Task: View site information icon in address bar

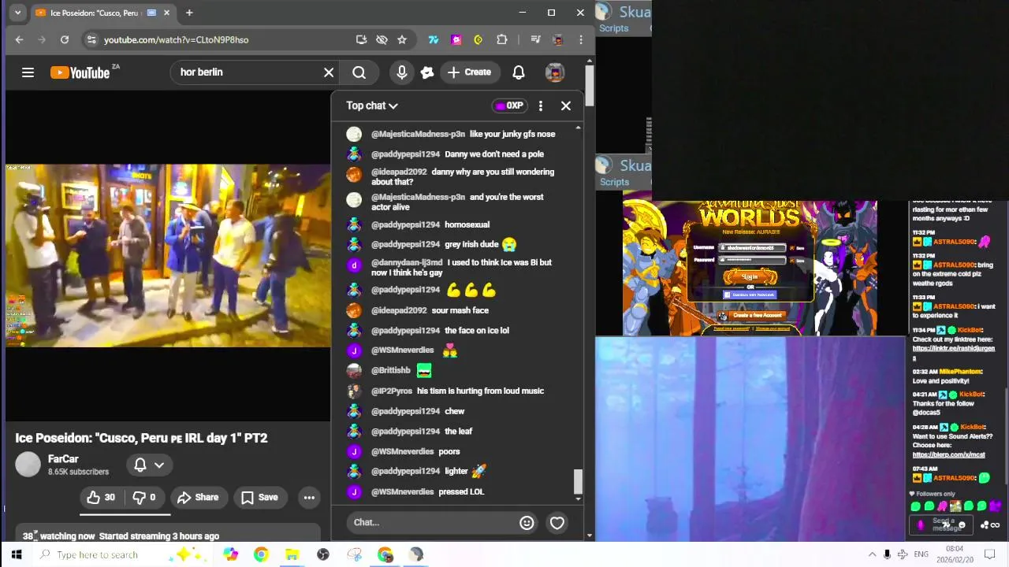Action: tap(91, 39)
